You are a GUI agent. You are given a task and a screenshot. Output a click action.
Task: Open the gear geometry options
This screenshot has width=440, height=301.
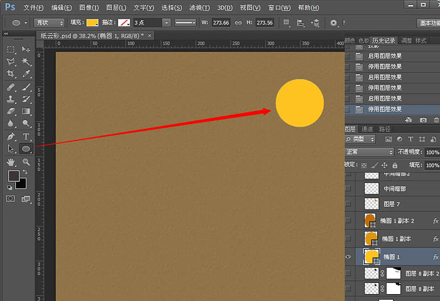click(334, 23)
